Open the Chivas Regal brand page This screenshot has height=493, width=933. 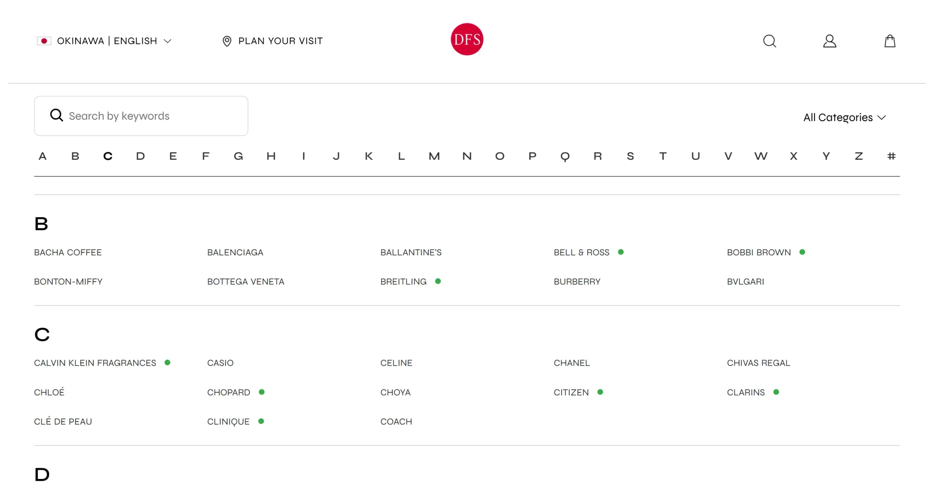click(x=759, y=363)
